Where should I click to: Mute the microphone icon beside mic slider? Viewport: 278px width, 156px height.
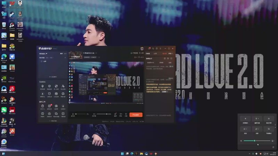tap(73, 114)
